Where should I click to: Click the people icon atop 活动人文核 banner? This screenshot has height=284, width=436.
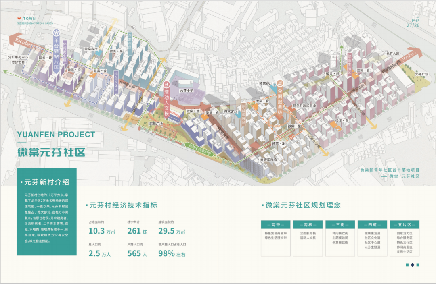166,84
